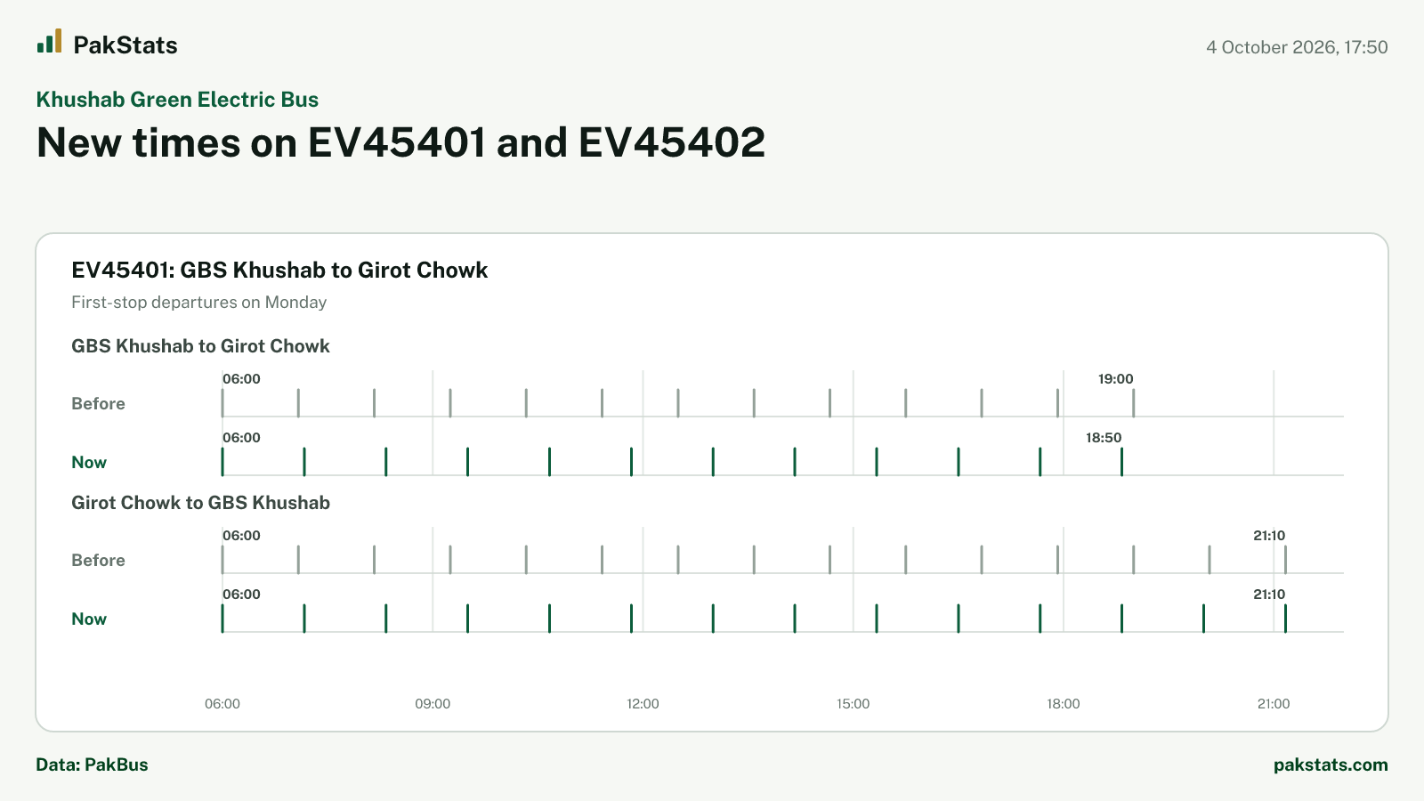Click the PakStats bar chart logo icon

49,41
